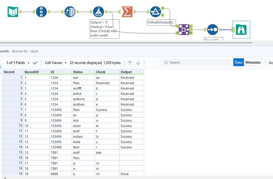Click the Check column header
The width and height of the screenshot is (273, 179).
(107, 72)
